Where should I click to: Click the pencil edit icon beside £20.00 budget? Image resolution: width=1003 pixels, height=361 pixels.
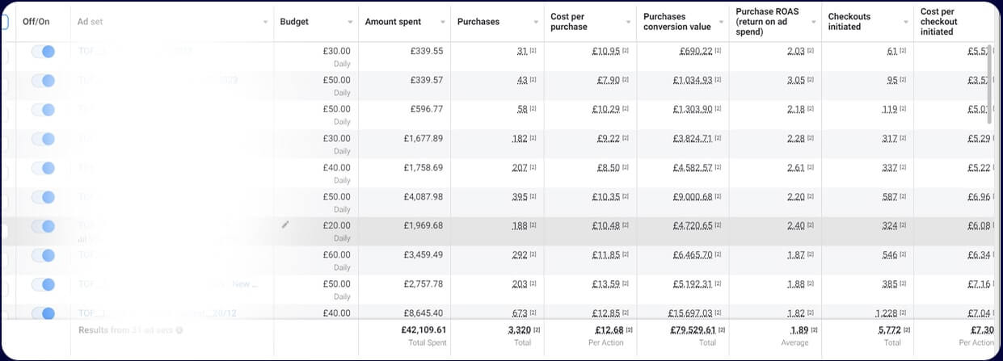(x=284, y=225)
